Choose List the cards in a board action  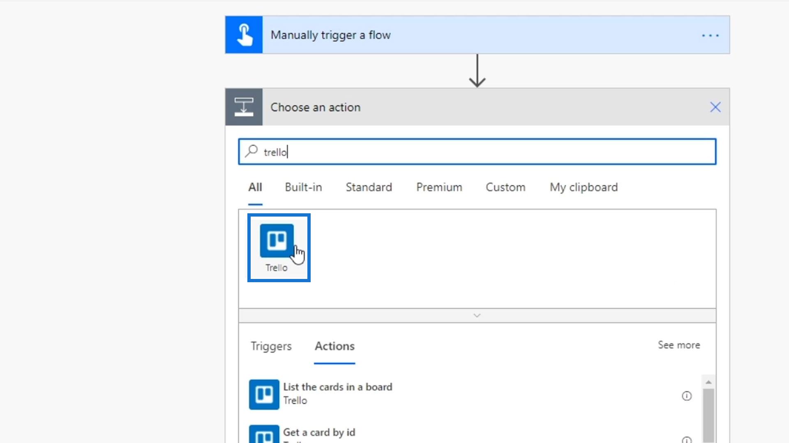337,387
